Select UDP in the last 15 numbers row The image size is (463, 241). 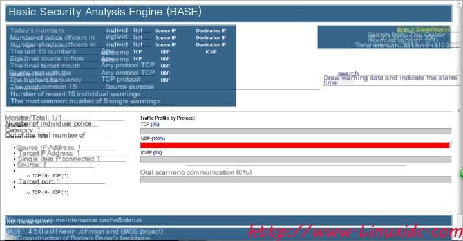[x=165, y=52]
